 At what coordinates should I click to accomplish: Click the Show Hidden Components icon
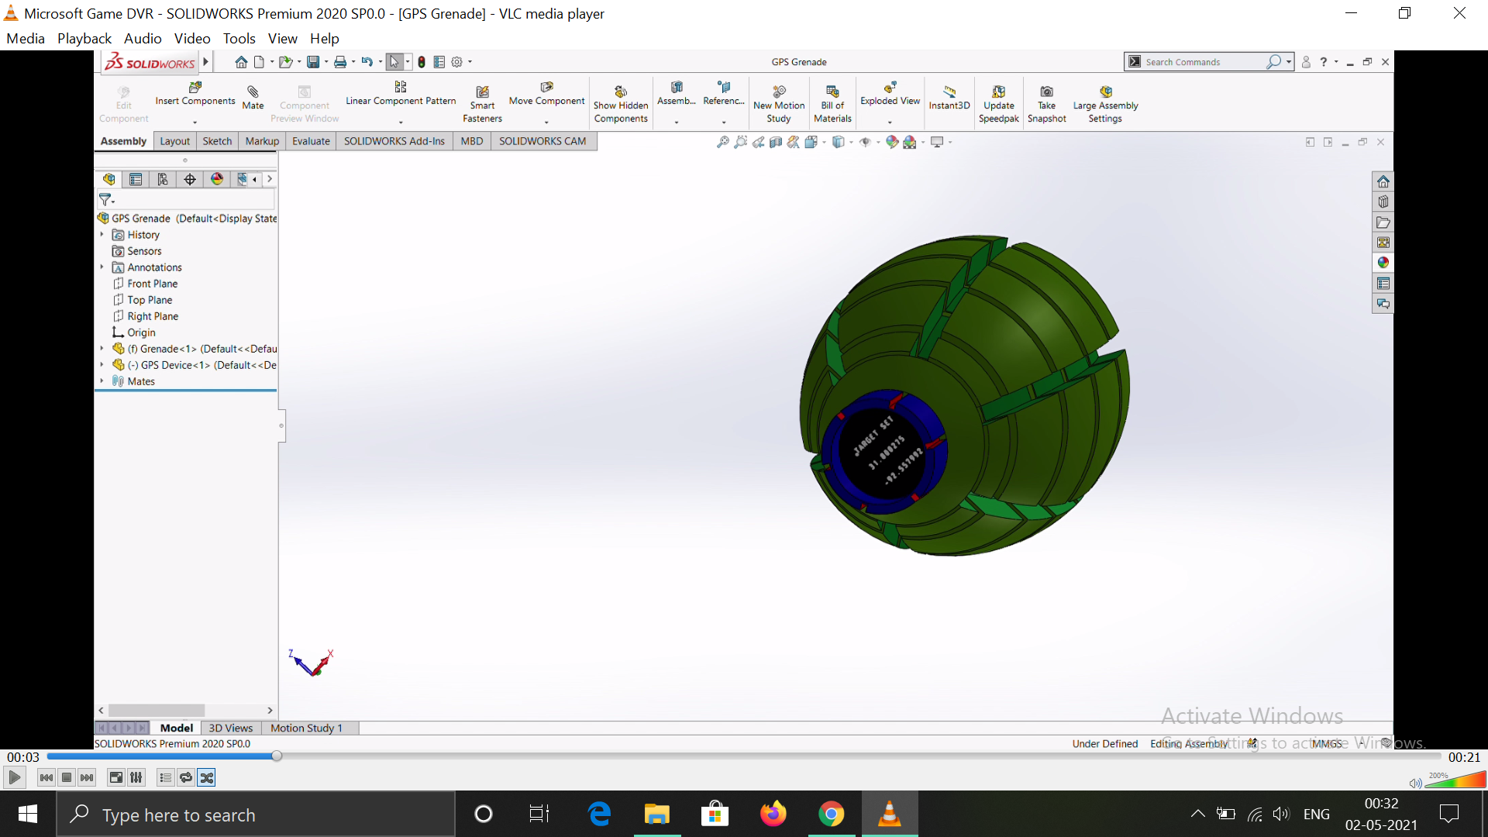(621, 92)
